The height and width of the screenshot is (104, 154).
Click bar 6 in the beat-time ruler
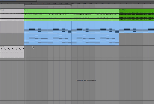click(x=7, y=4)
